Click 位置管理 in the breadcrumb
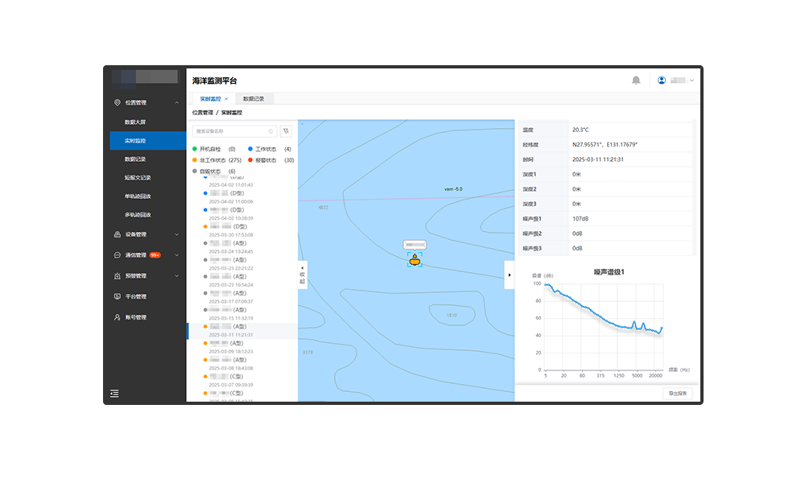Image resolution: width=805 pixels, height=483 pixels. (202, 113)
